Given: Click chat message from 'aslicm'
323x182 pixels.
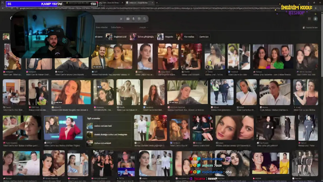Looking at the screenshot, I should tap(206, 165).
